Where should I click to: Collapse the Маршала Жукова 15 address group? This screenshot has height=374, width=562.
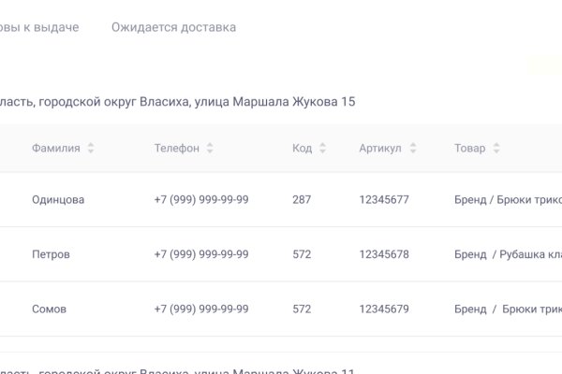pyautogui.click(x=178, y=101)
